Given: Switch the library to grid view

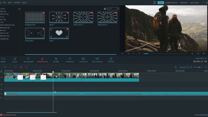Looking at the screenshot, I should click(x=105, y=9).
